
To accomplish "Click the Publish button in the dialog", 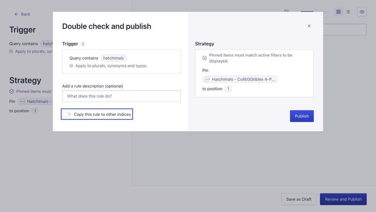I will (302, 116).
